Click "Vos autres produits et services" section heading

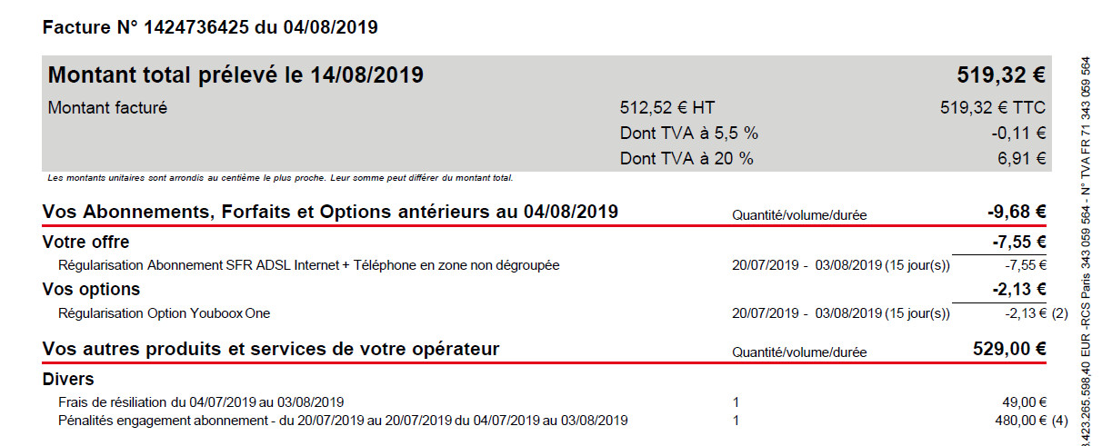(271, 349)
